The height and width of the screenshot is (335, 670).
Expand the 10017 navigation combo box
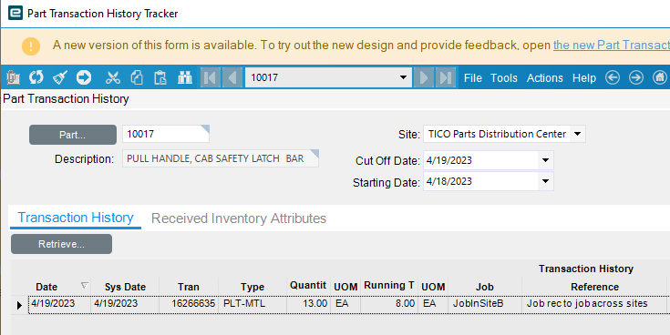(x=403, y=77)
